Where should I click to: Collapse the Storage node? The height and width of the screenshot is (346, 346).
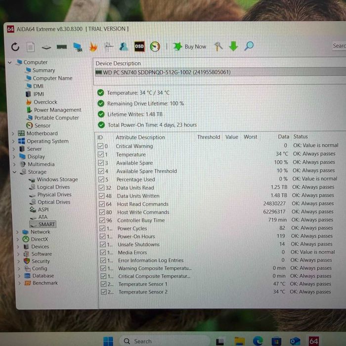14,172
